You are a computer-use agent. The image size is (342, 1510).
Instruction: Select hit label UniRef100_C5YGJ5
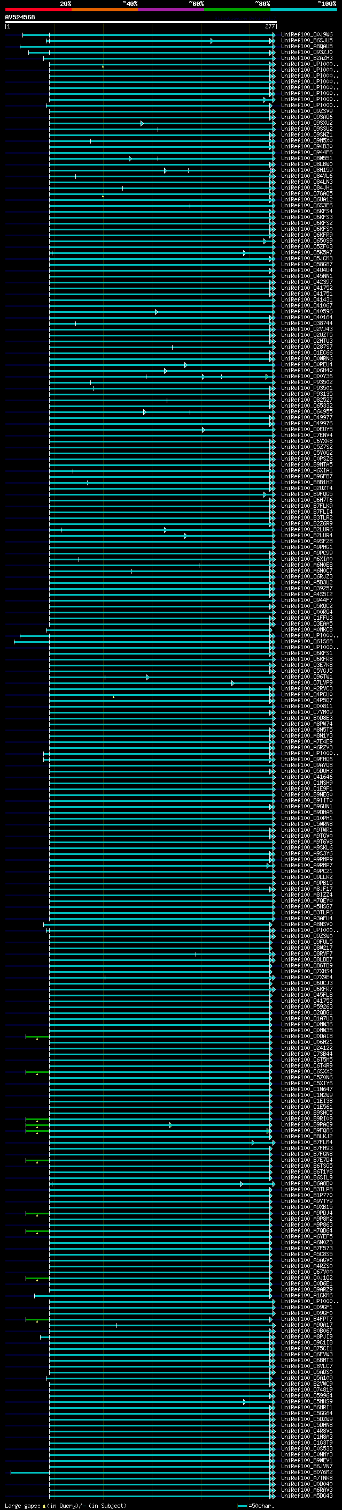[307, 671]
